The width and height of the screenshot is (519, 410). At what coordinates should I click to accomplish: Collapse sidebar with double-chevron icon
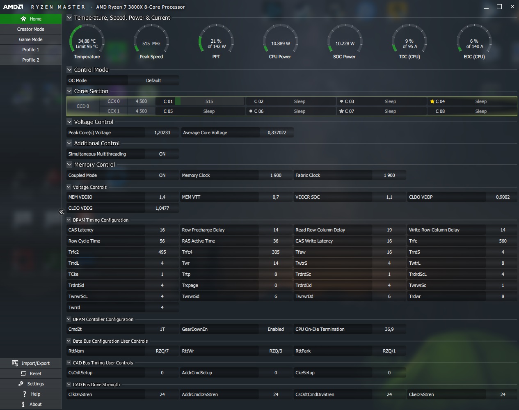click(62, 212)
